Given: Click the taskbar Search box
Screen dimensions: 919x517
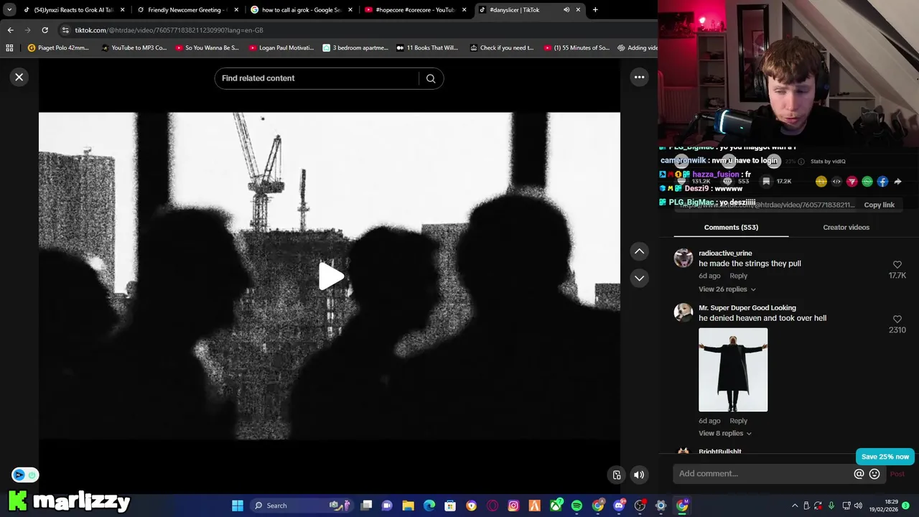Looking at the screenshot, I should [x=302, y=506].
